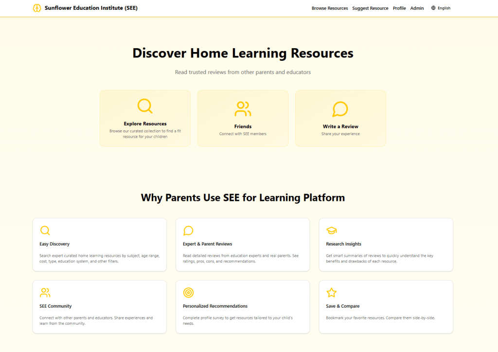Select the Write a Review card title
The width and height of the screenshot is (498, 352).
pos(340,126)
